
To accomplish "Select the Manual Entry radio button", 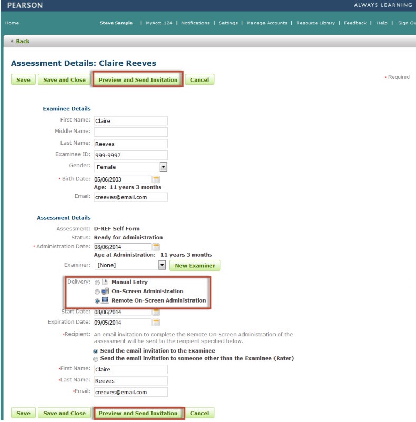I will point(97,283).
